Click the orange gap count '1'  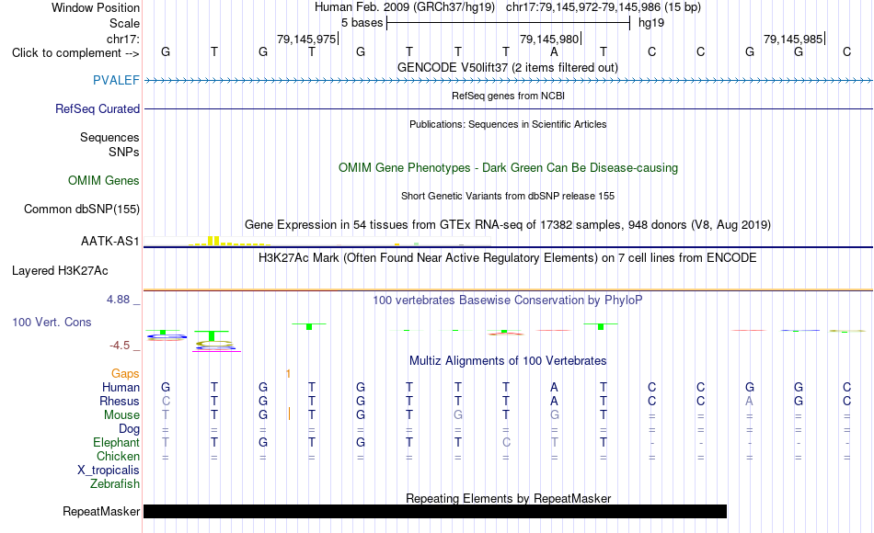tap(288, 374)
